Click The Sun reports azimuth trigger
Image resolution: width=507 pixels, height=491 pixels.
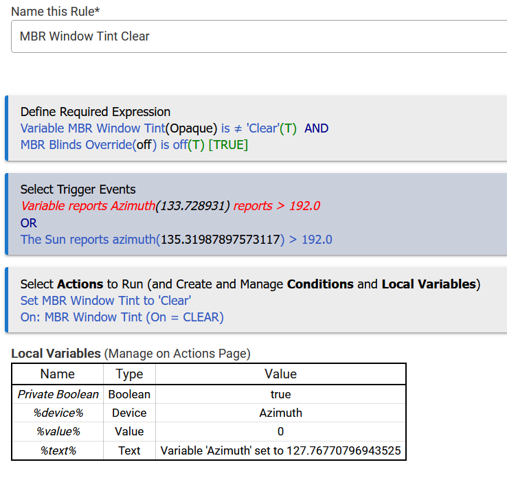176,240
